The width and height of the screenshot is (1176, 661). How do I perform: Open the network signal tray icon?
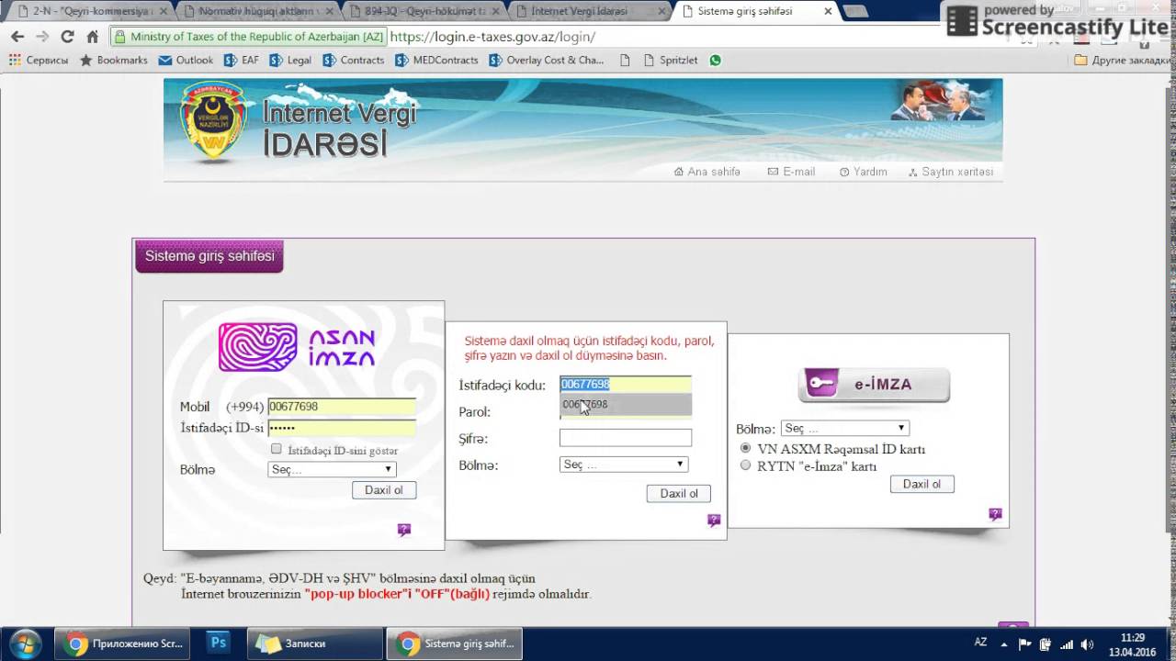(1067, 644)
